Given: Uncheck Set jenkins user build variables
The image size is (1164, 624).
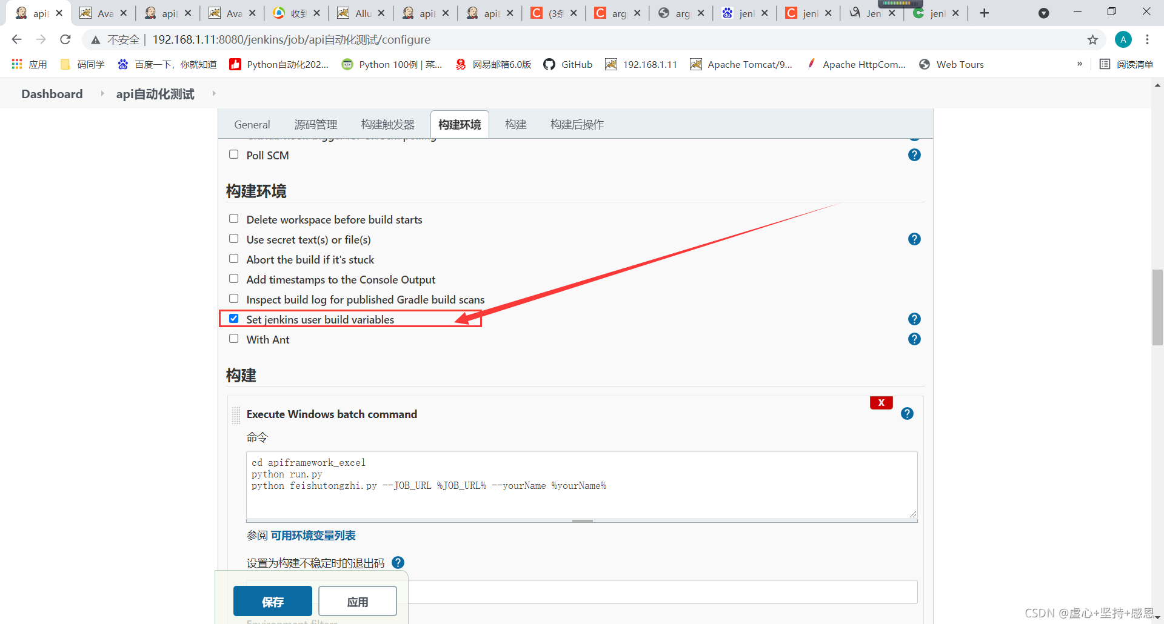Looking at the screenshot, I should tap(233, 319).
